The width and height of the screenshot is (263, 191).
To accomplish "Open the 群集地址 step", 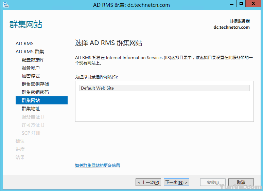I will (31, 109).
